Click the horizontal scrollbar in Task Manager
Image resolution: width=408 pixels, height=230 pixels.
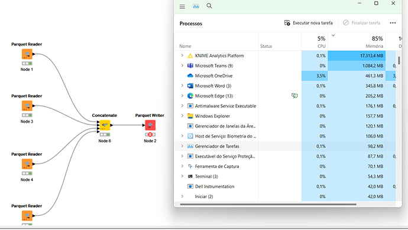(268, 204)
